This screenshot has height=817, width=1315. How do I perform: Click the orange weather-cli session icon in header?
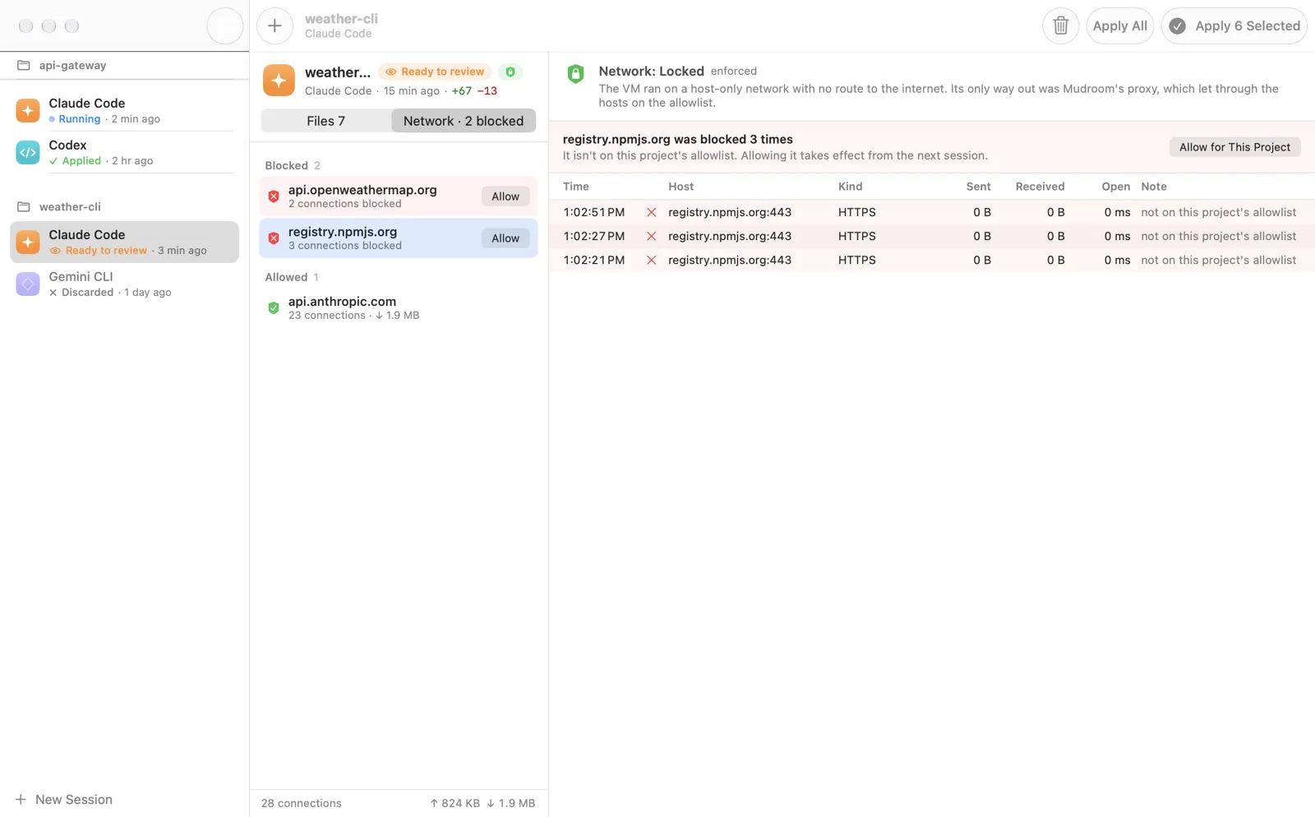coord(279,81)
